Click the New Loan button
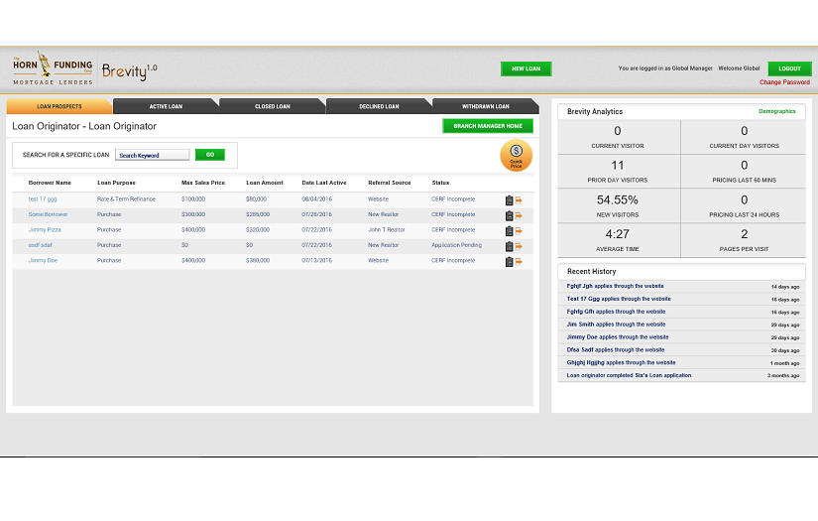Screen dimensions: 818x521 [526, 68]
